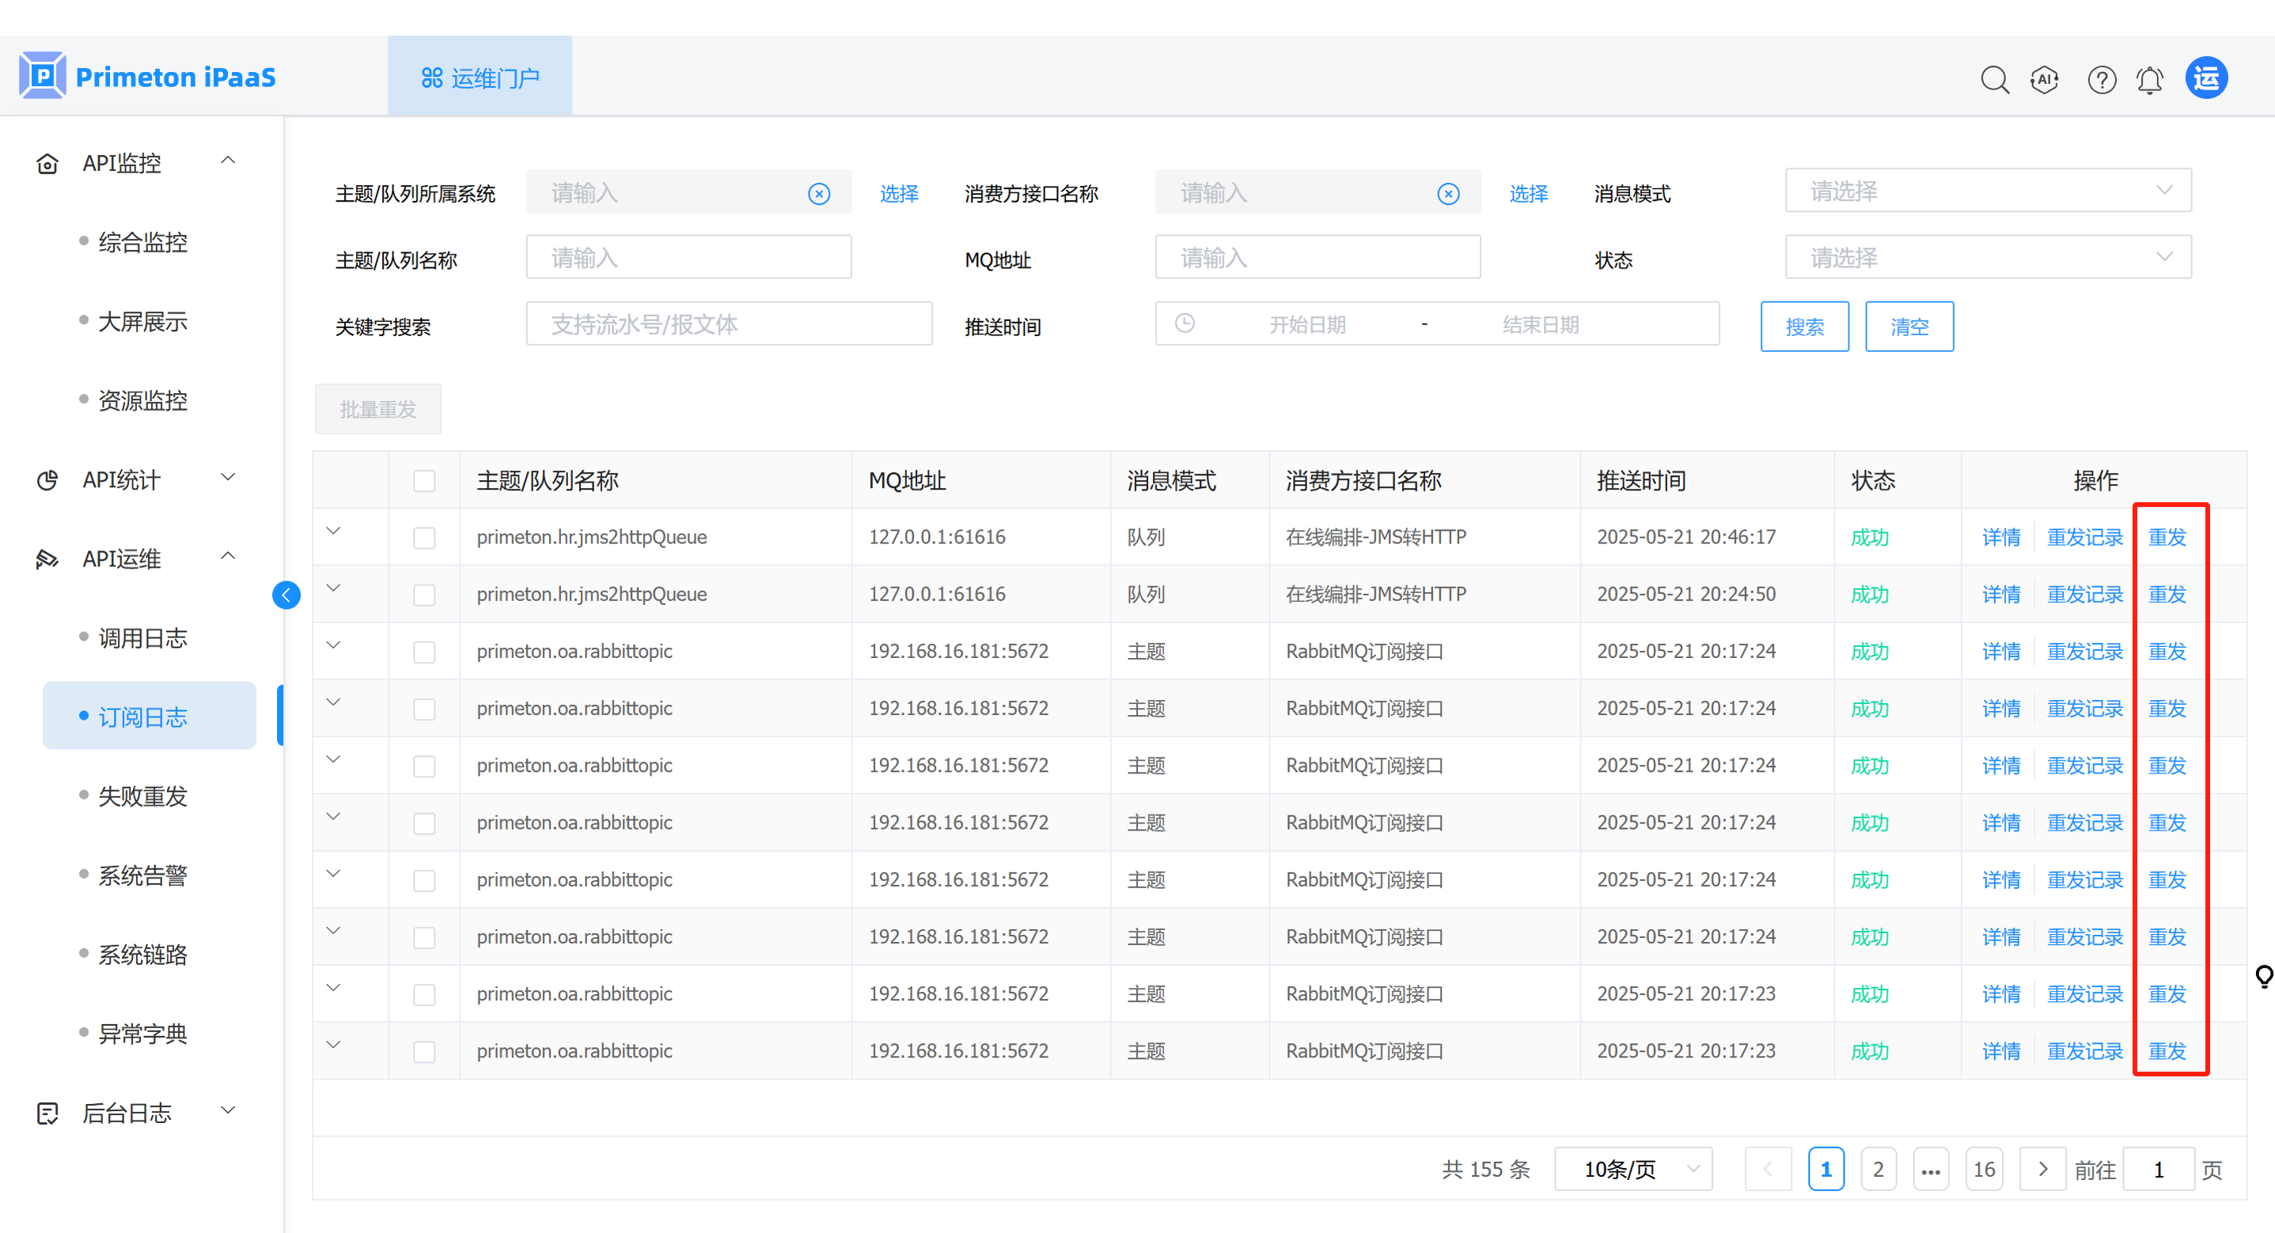Open the 消息模式 dropdown

(x=1987, y=191)
